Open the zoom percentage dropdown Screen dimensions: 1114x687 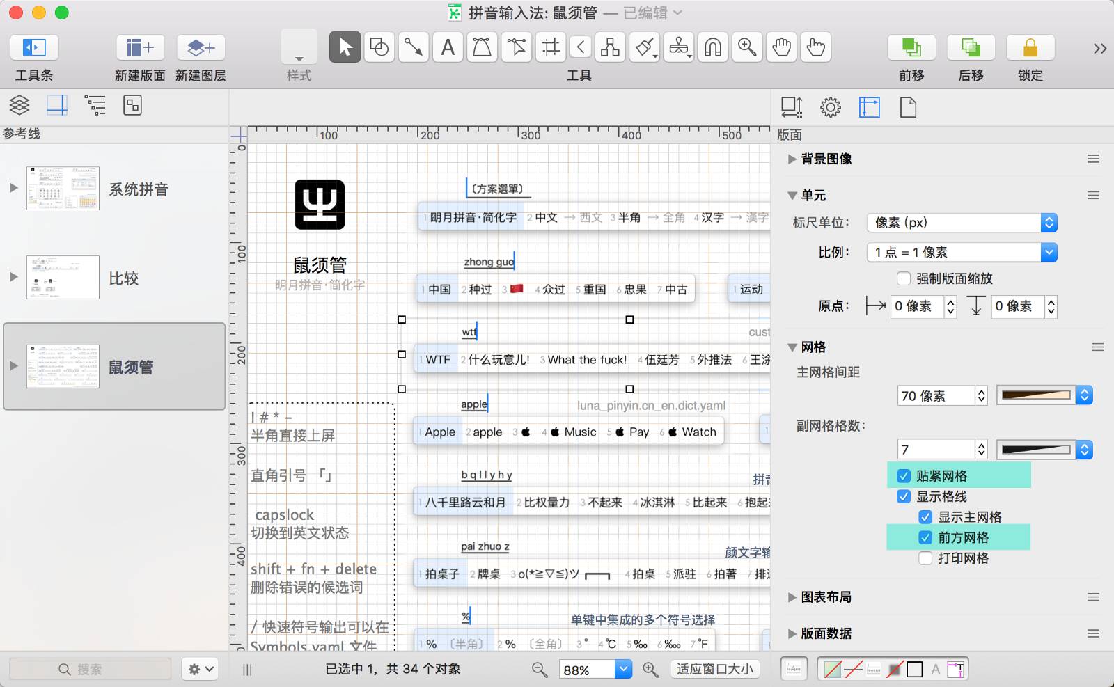623,670
